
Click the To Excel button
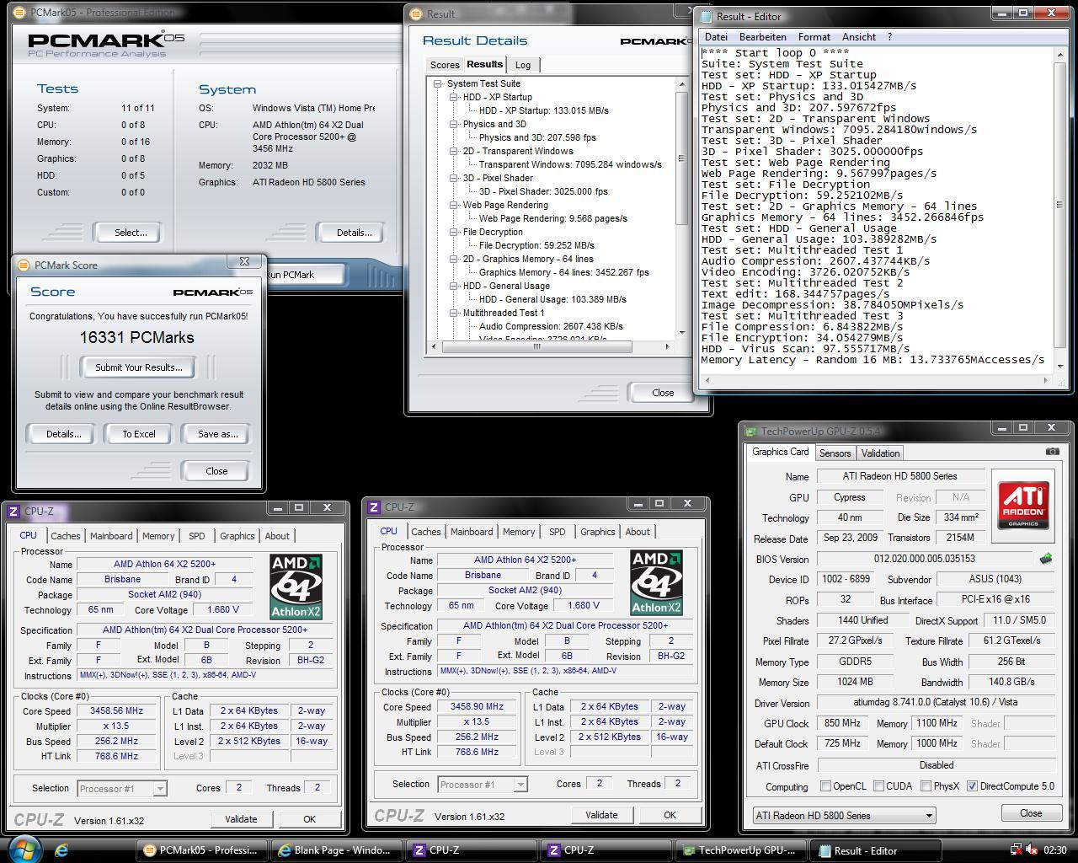139,434
